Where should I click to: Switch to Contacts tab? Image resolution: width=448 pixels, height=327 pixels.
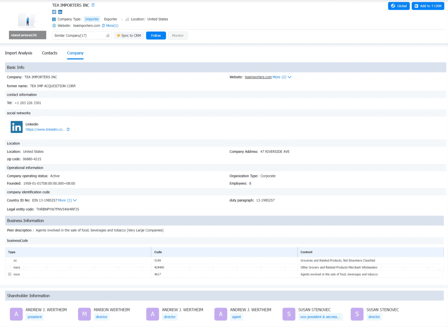click(49, 53)
